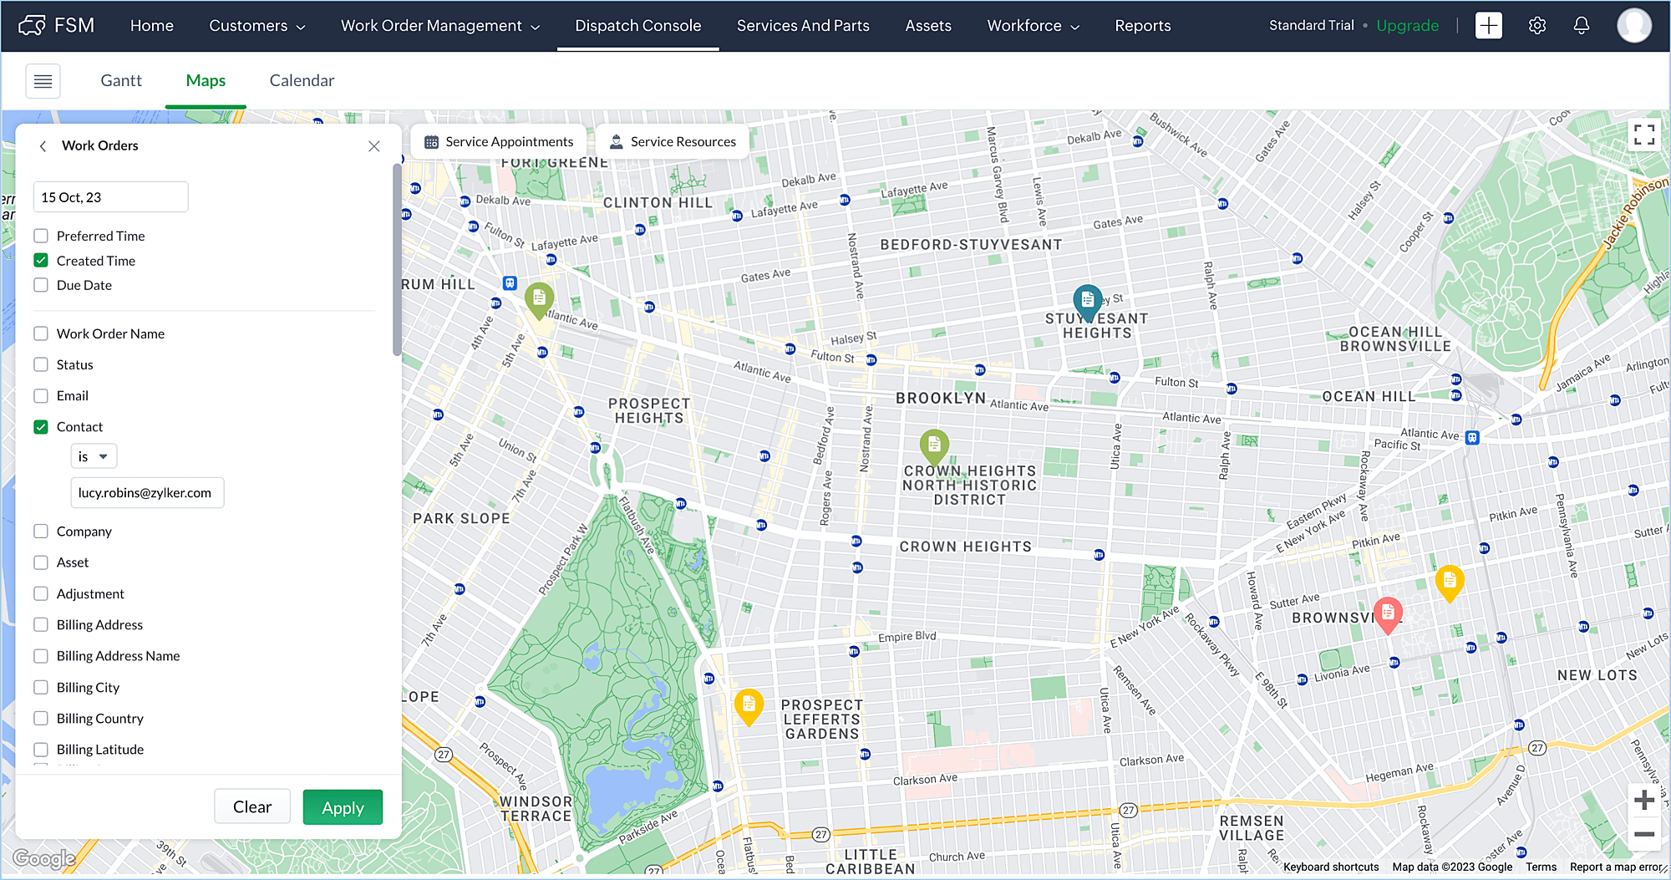Check the Asset filter checkbox
Image resolution: width=1671 pixels, height=880 pixels.
[x=41, y=562]
